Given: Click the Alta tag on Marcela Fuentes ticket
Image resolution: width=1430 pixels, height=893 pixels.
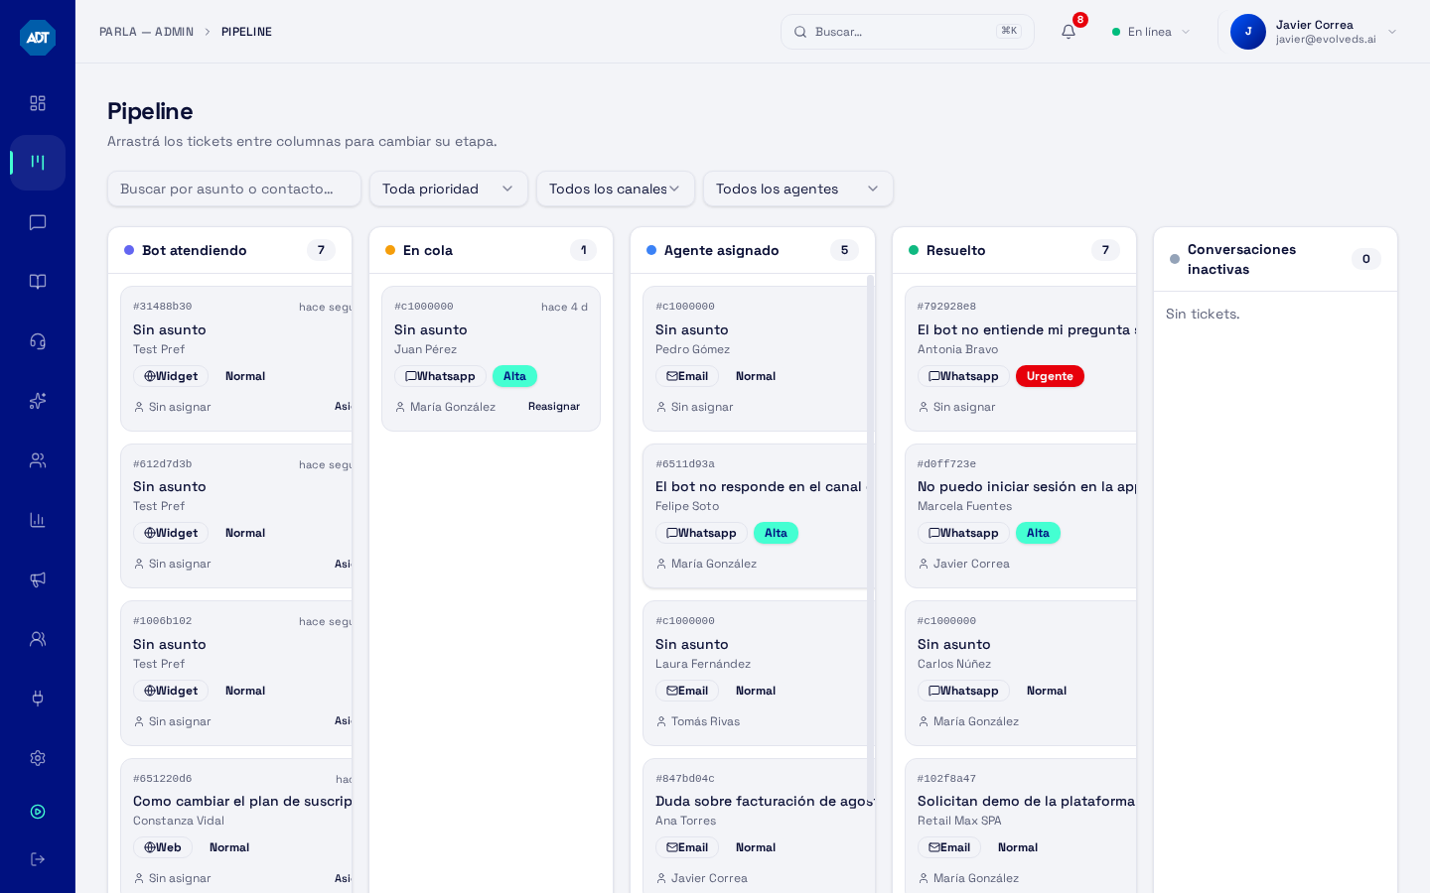Looking at the screenshot, I should tap(1038, 533).
